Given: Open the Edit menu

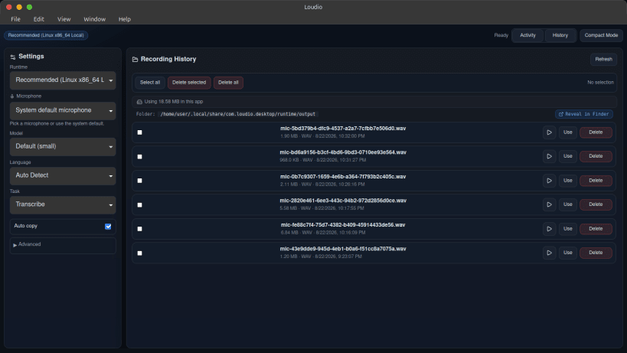Looking at the screenshot, I should pyautogui.click(x=39, y=19).
